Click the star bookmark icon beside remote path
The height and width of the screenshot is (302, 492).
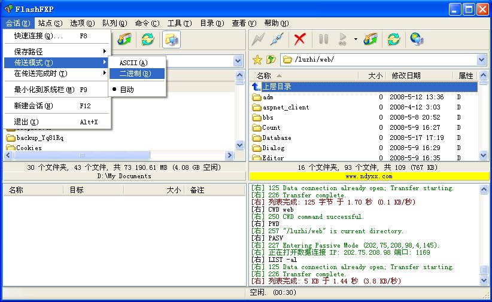coord(257,60)
